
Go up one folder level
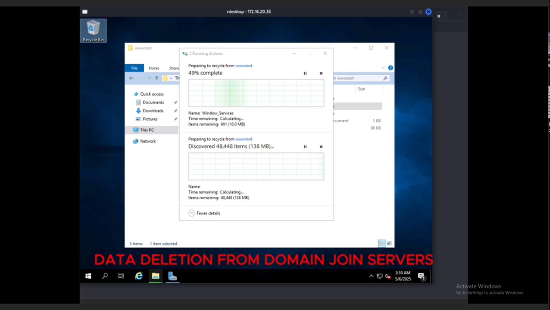pos(157,78)
